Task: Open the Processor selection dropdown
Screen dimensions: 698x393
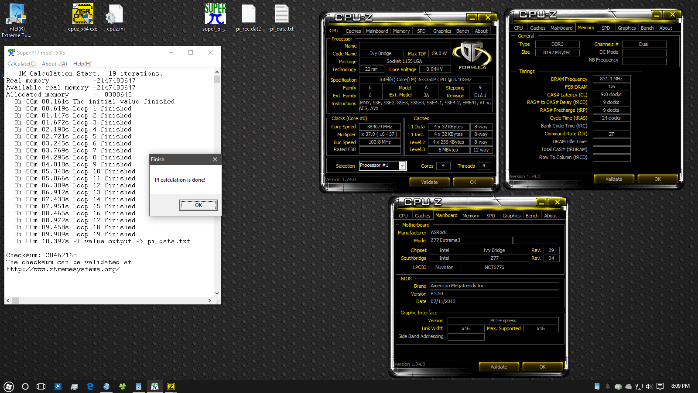Action: 402,165
